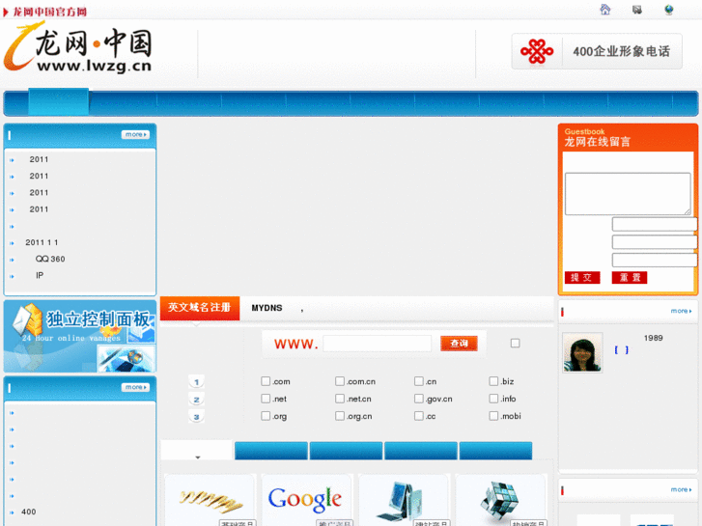Check the .org domain checkbox
Image resolution: width=702 pixels, height=526 pixels.
point(266,416)
